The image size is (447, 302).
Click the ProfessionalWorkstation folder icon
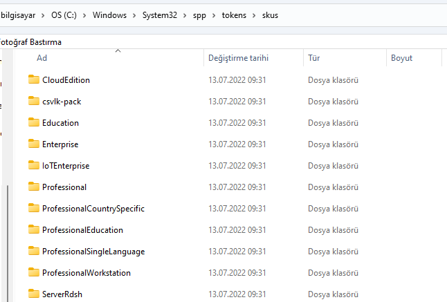(x=34, y=273)
